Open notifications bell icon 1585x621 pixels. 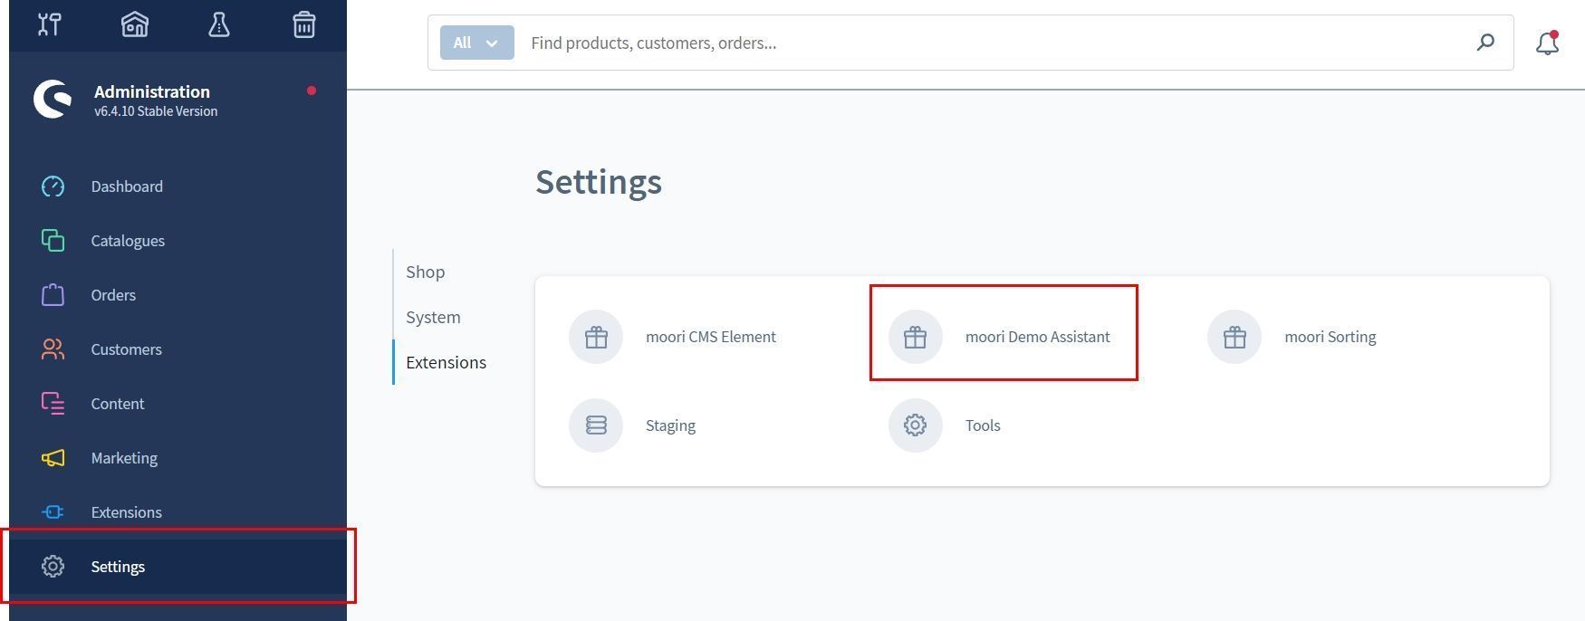1547,43
